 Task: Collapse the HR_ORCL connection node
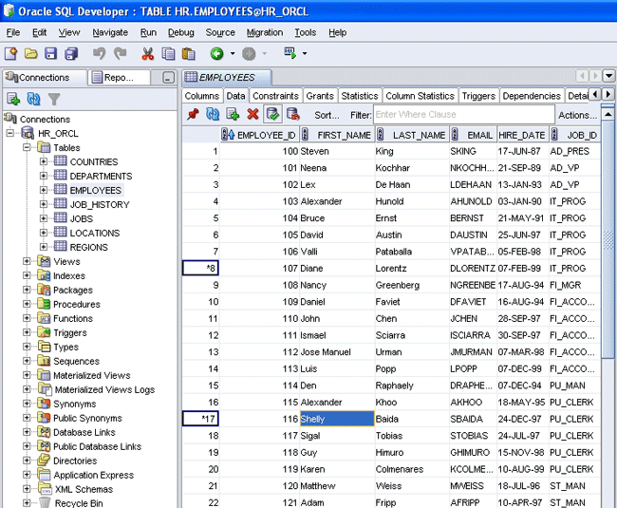click(x=10, y=134)
